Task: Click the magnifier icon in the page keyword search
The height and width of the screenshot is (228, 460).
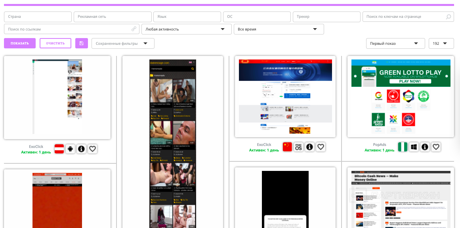Action: 448,17
